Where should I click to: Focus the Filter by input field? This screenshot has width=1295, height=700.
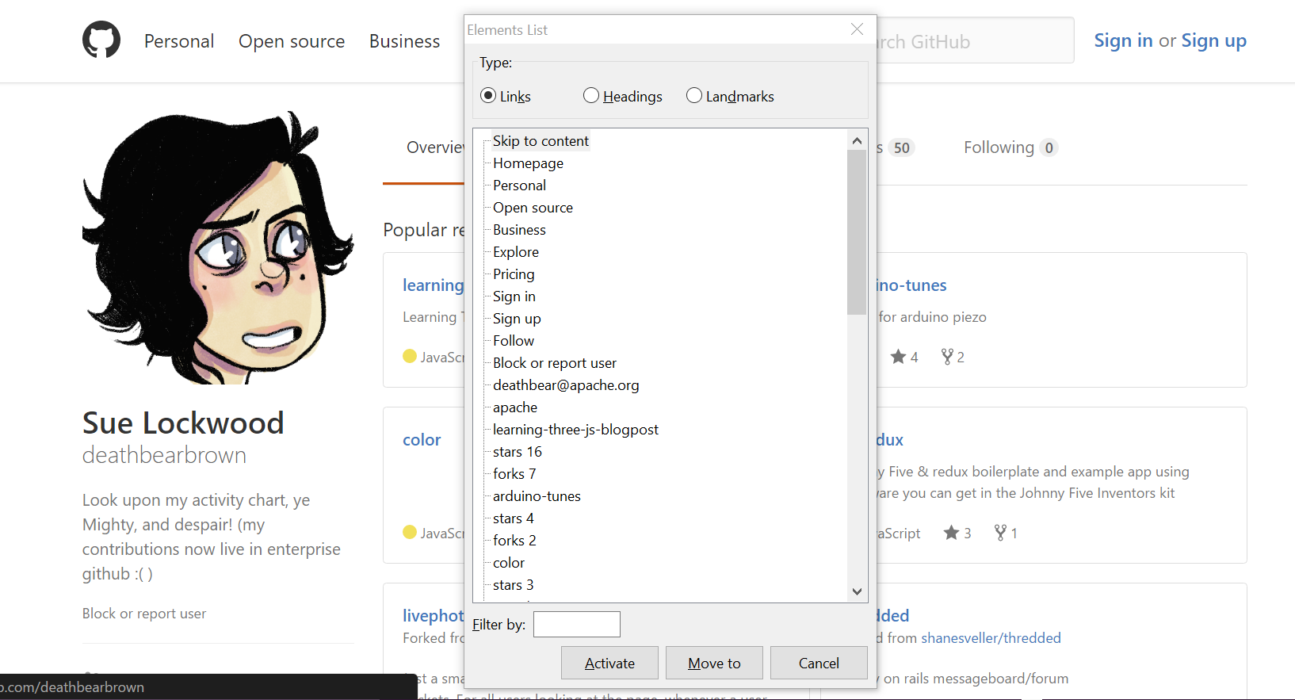577,624
